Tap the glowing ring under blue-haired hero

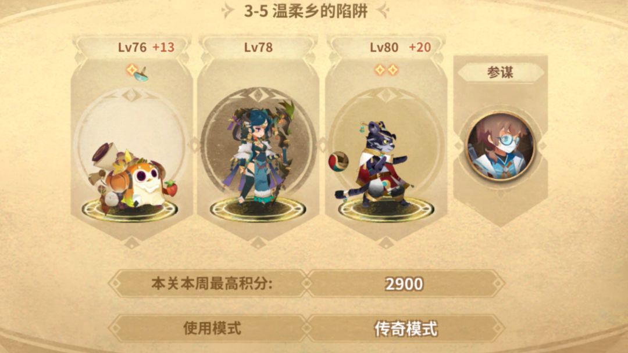click(x=258, y=209)
